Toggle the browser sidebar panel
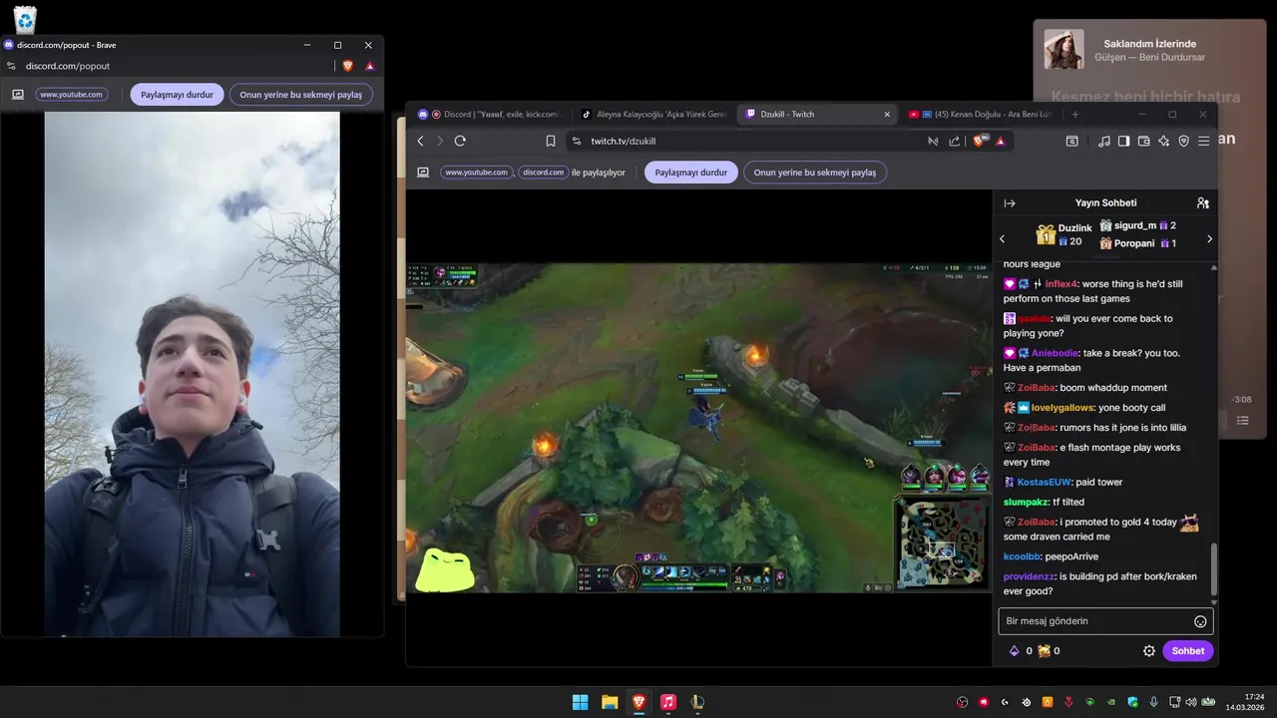Image resolution: width=1277 pixels, height=718 pixels. [x=1123, y=142]
